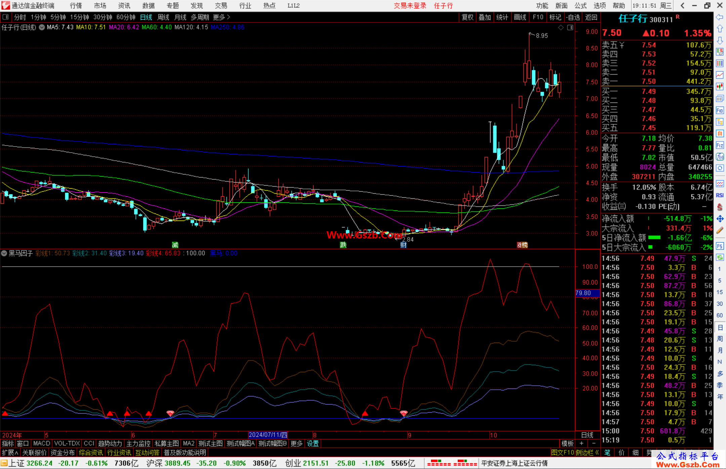Switch to monthly period 月 in sidebar
Viewport: 726px width, 469px height.
tap(720, 350)
